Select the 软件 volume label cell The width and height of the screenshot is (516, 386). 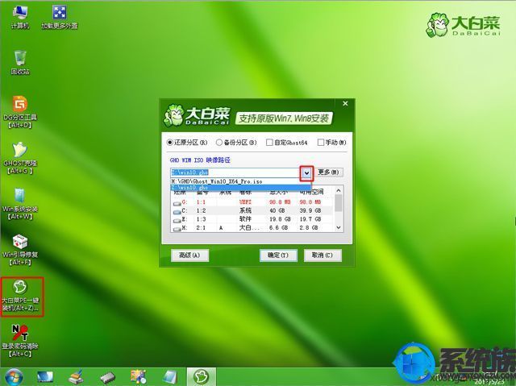pos(245,219)
